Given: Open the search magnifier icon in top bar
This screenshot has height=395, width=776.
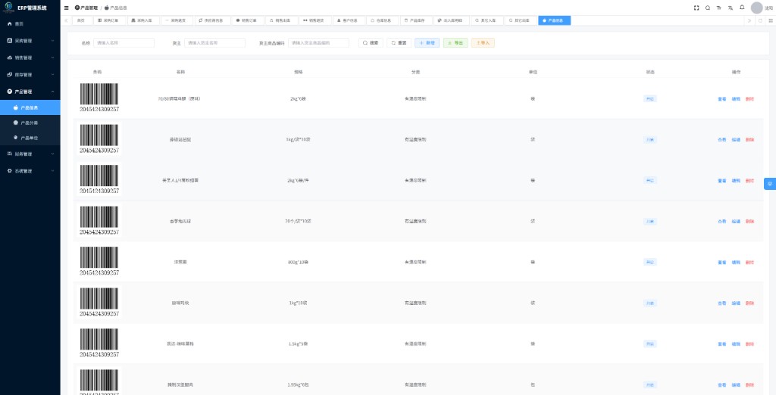Looking at the screenshot, I should click(x=708, y=8).
